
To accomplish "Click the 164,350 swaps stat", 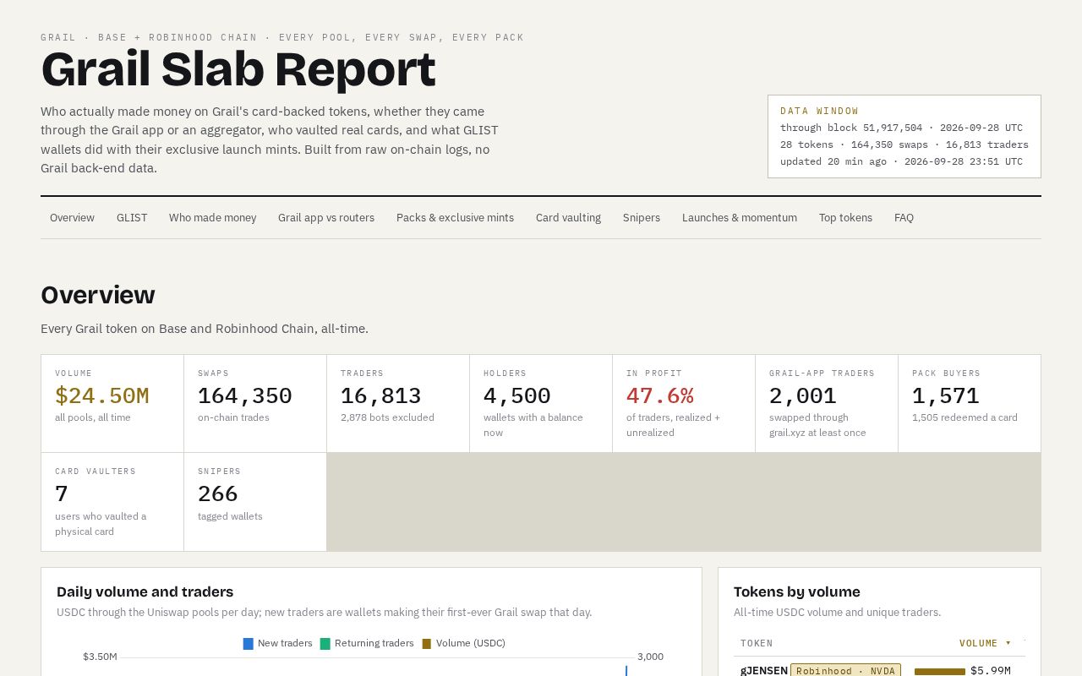I will pyautogui.click(x=245, y=395).
